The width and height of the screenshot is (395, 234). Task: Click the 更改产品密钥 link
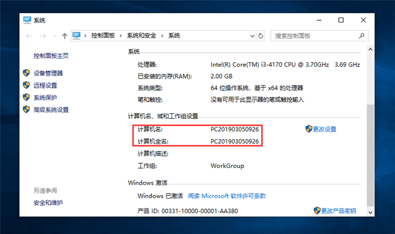click(x=338, y=211)
